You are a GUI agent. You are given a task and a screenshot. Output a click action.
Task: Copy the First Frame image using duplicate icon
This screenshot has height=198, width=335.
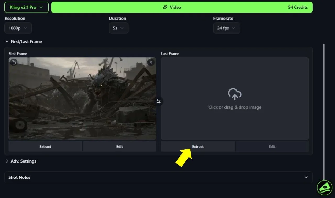14,62
